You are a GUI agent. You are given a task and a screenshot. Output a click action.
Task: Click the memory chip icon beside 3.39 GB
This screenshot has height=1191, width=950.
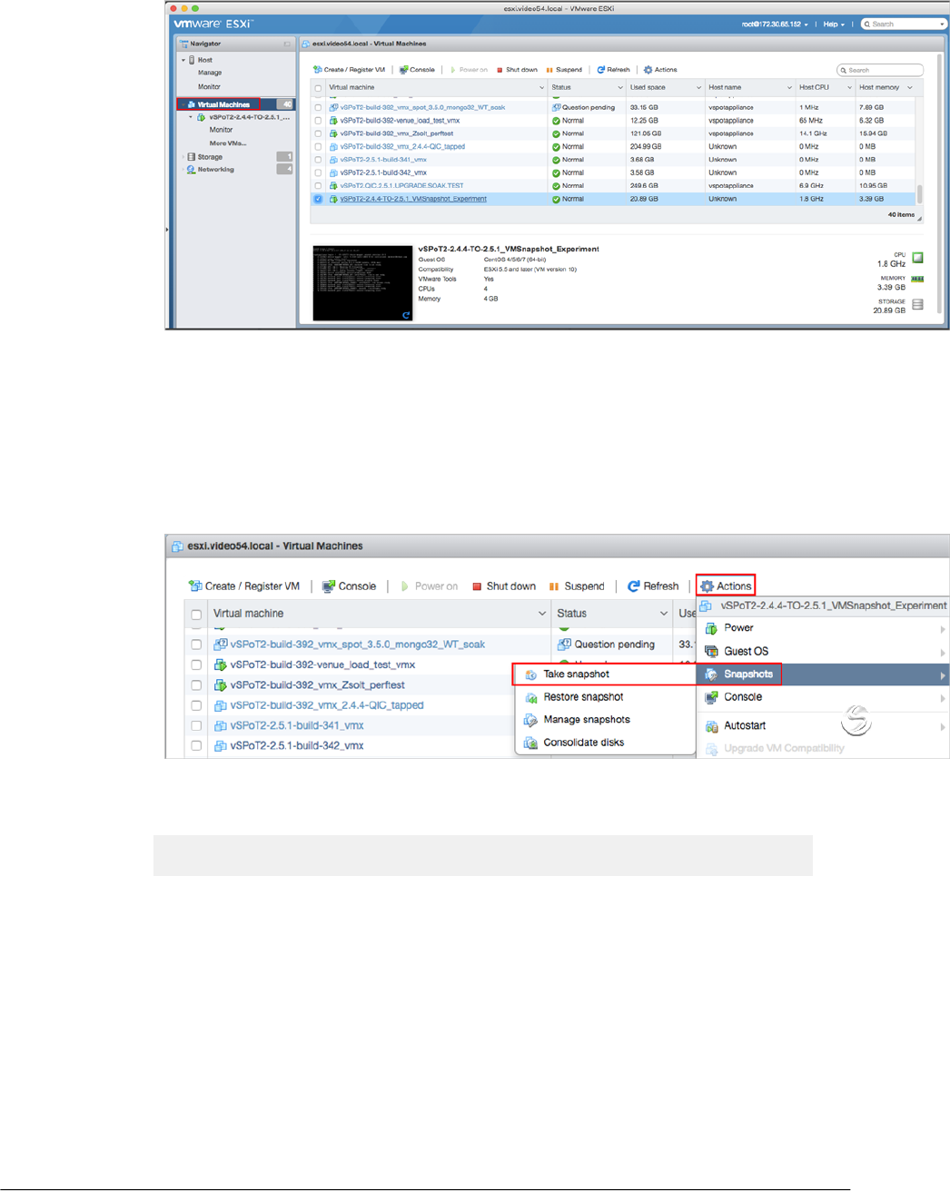click(x=917, y=280)
